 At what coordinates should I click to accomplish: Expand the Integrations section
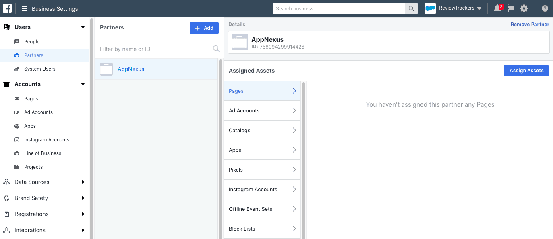[29, 230]
